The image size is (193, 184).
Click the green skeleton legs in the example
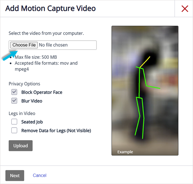tap(140, 118)
